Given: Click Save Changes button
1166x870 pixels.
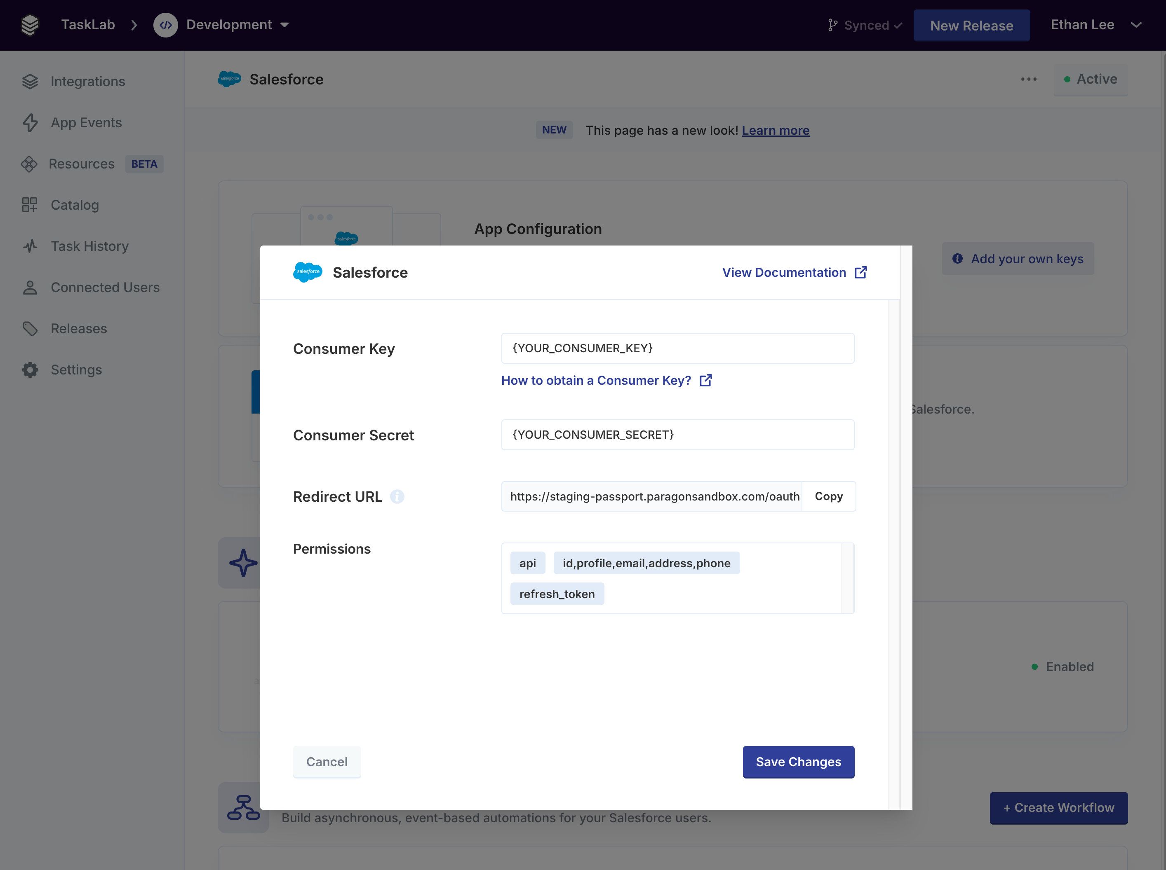Looking at the screenshot, I should coord(798,762).
